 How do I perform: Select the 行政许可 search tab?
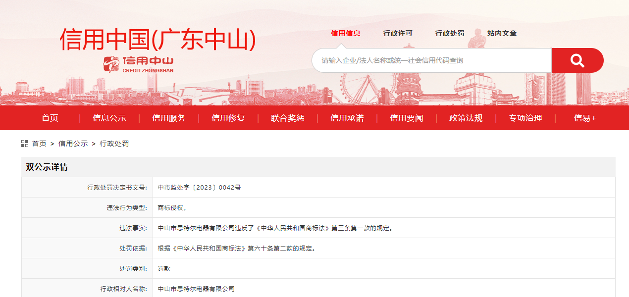point(398,33)
